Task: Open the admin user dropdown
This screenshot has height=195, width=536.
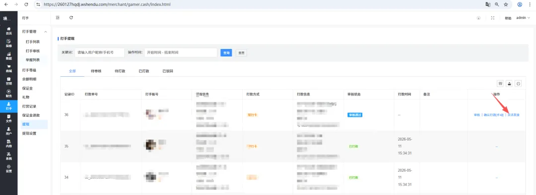Action: 523,18
